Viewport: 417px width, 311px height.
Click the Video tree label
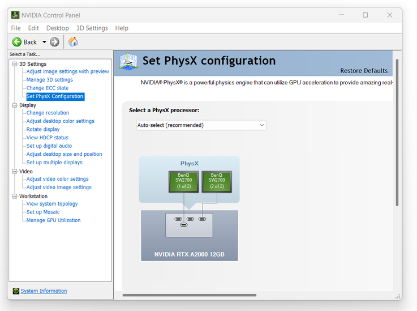pos(26,171)
